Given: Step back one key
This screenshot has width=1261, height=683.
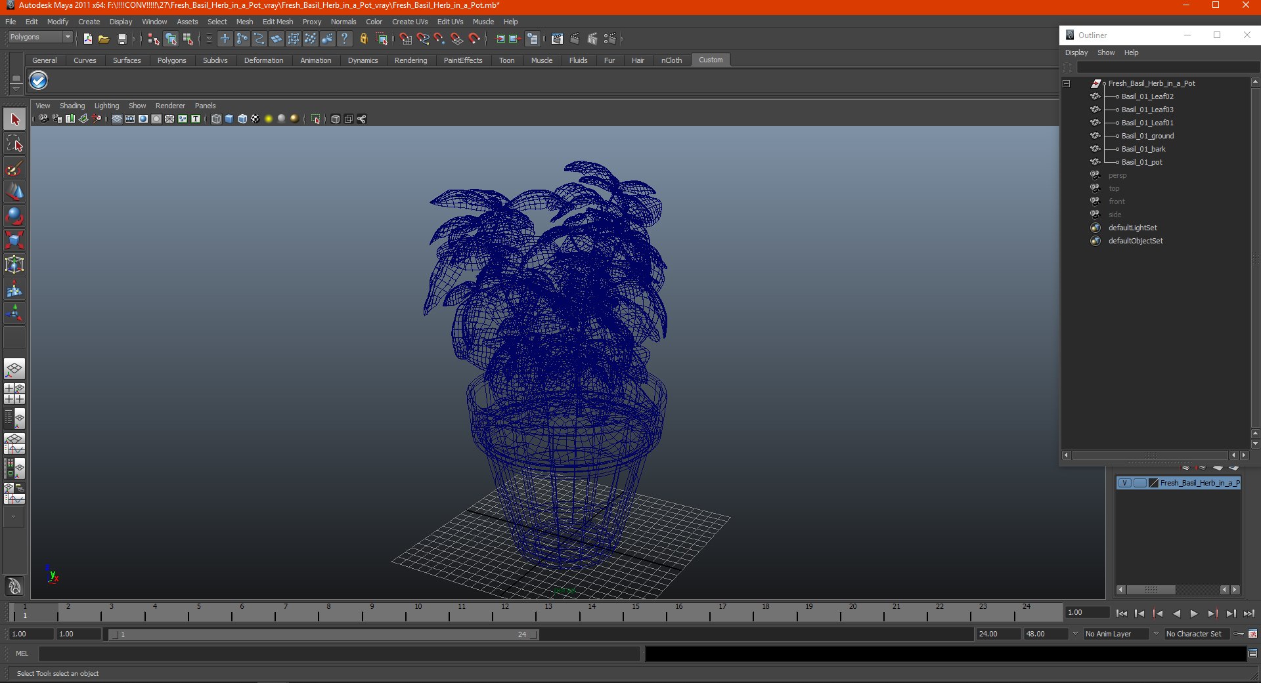Looking at the screenshot, I should [1158, 613].
